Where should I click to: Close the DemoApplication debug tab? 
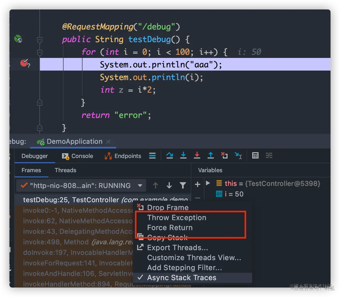click(x=108, y=142)
